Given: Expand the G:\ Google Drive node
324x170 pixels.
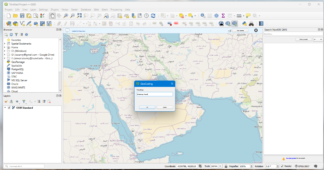Looking at the screenshot, I should (4, 55).
